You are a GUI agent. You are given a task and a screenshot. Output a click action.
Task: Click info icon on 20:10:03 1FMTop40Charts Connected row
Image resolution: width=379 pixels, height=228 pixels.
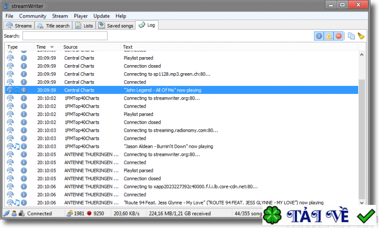[24, 138]
